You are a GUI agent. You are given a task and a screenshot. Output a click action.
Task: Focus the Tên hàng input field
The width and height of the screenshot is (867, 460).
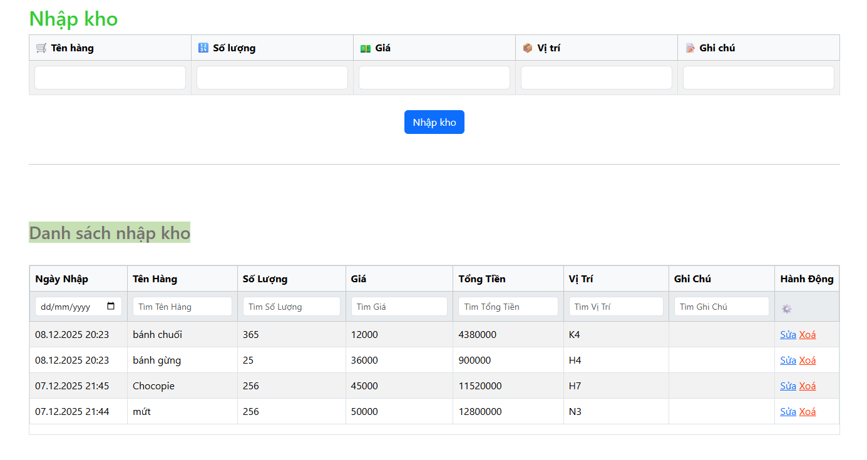(110, 78)
